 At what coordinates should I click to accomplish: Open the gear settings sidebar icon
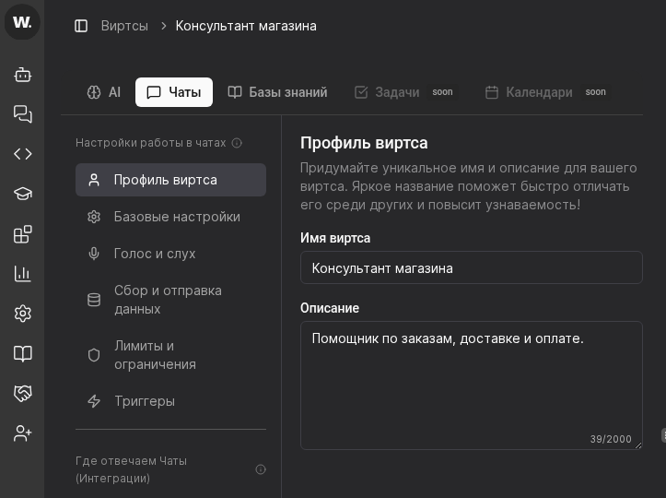coord(22,314)
